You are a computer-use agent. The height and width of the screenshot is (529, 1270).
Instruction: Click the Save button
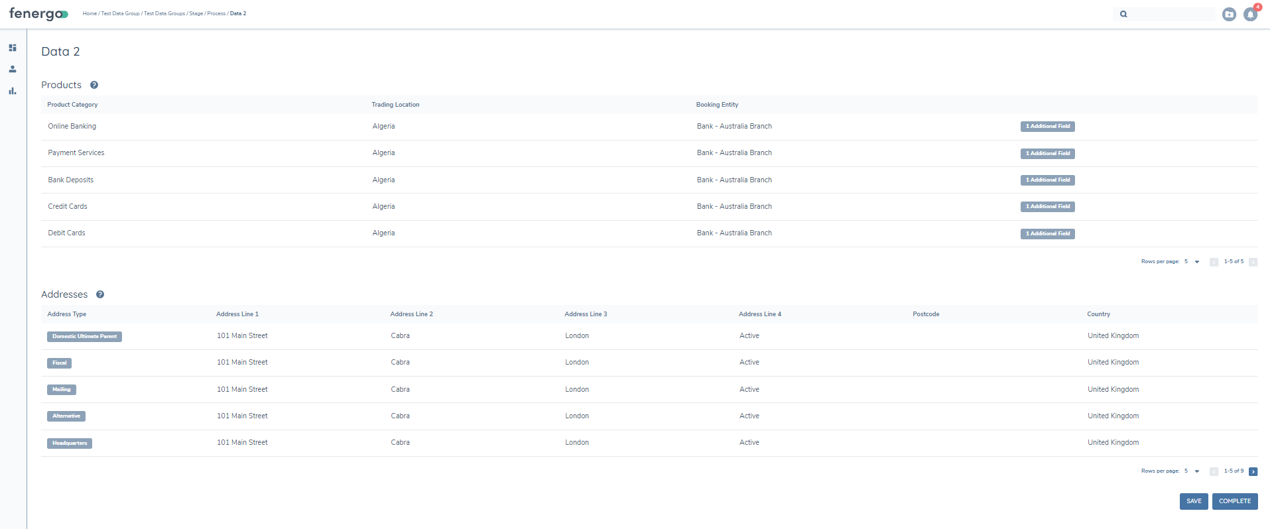click(1193, 501)
